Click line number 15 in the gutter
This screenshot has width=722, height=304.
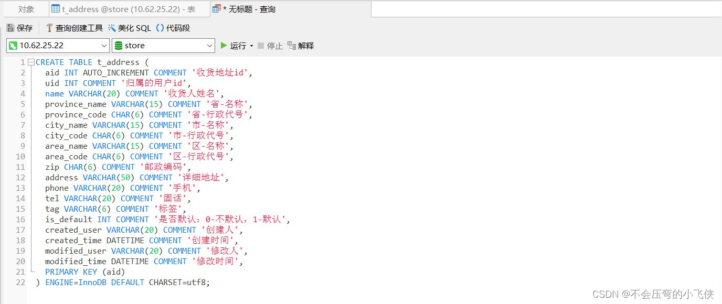[19, 209]
